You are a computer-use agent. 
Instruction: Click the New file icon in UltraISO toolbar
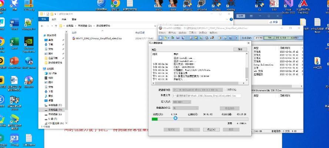click(x=161, y=38)
